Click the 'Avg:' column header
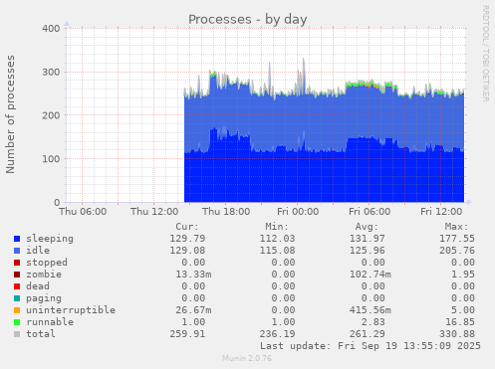 coord(367,227)
